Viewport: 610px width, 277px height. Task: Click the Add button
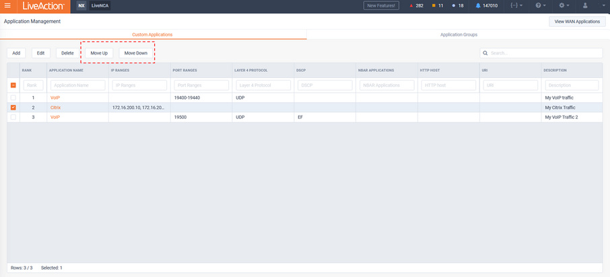click(16, 53)
